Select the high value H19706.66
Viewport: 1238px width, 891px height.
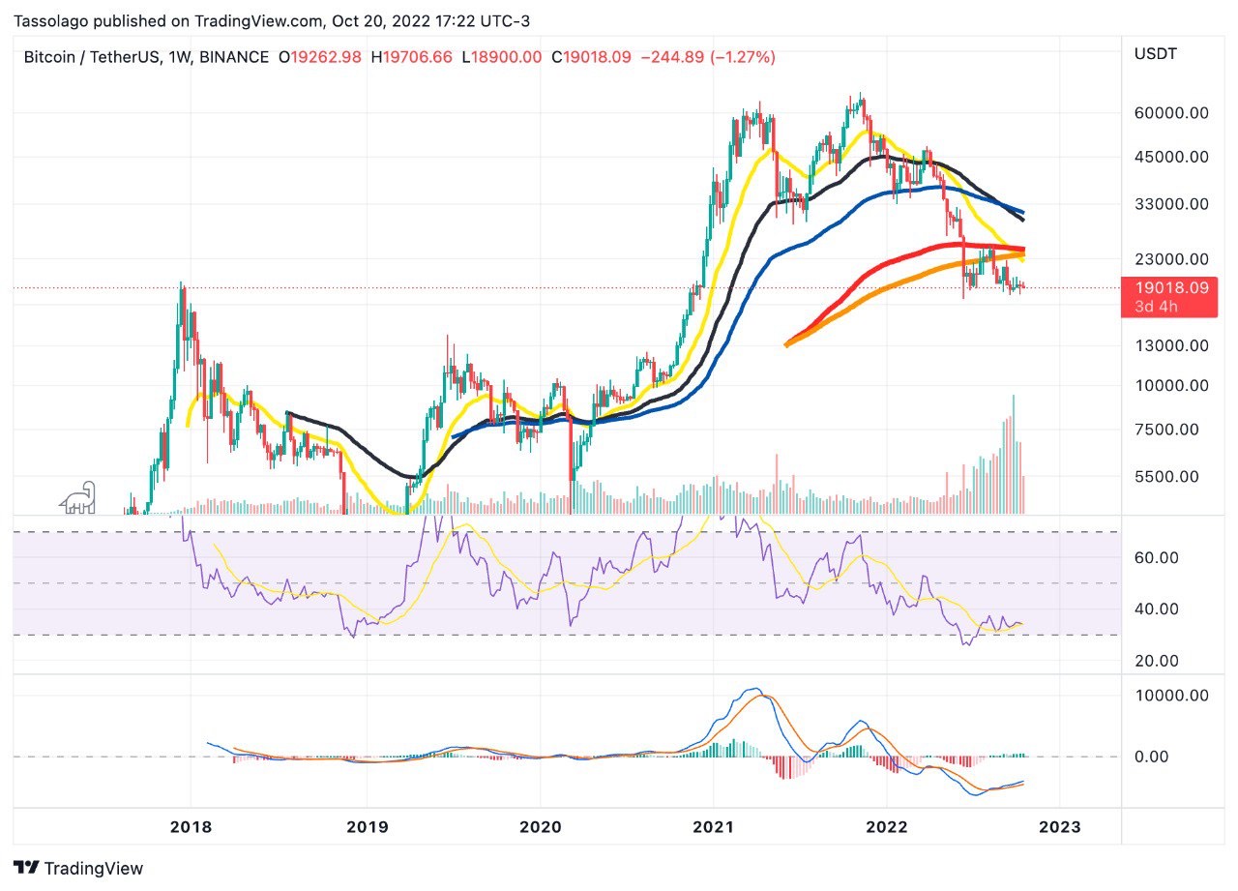pos(411,58)
